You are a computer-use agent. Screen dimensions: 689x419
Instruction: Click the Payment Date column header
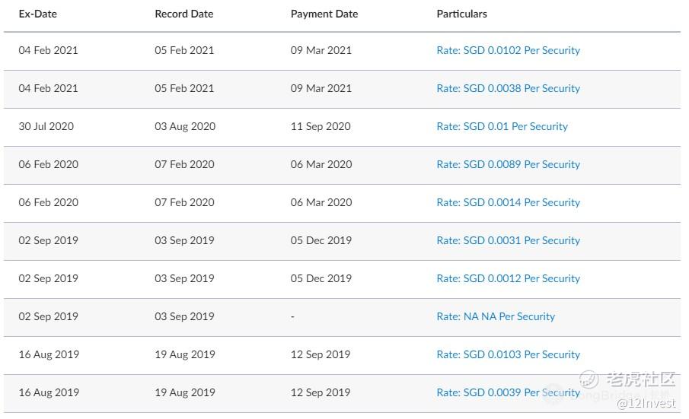pos(324,14)
